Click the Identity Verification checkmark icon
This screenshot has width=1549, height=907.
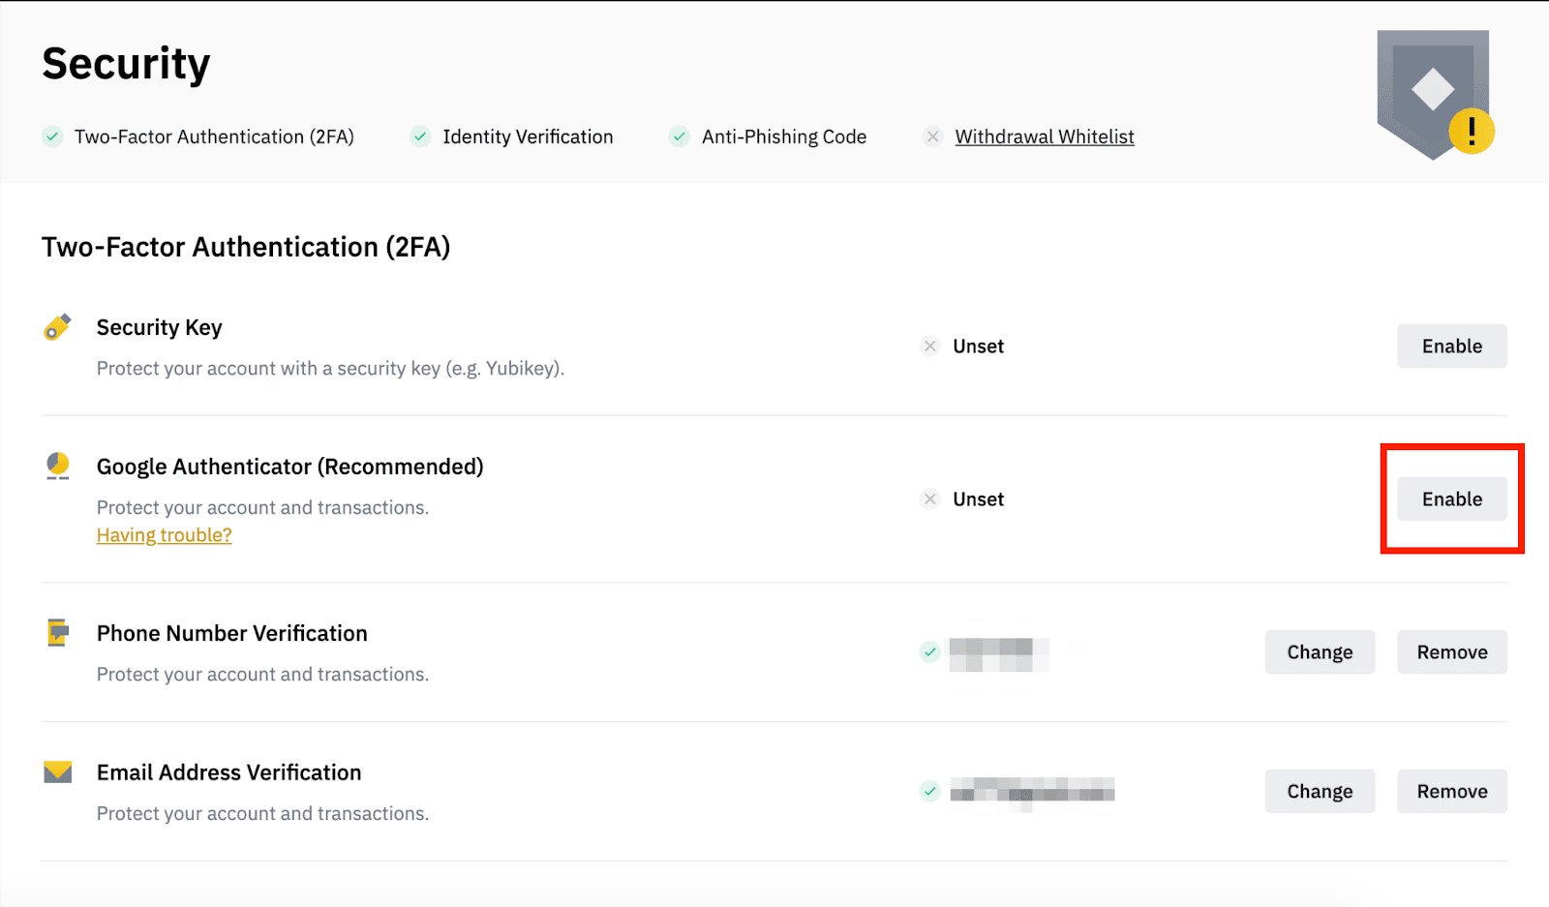point(420,136)
